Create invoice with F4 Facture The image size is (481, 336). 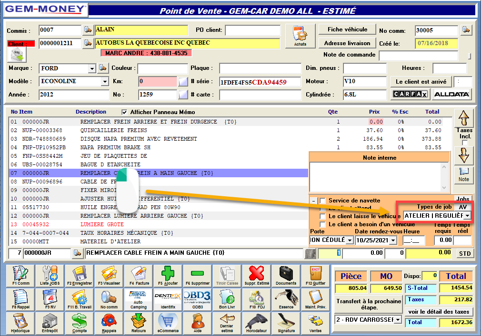[x=139, y=276]
